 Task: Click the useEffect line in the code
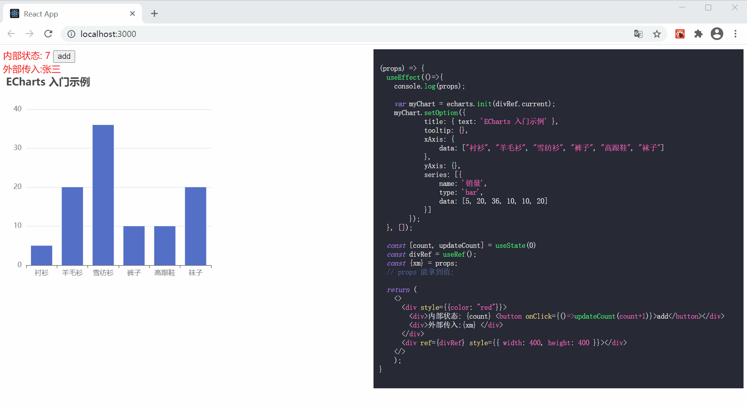click(x=415, y=77)
